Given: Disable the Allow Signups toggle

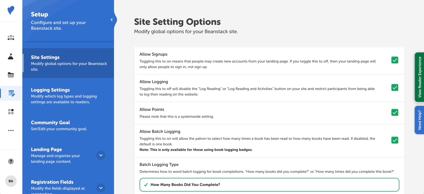Looking at the screenshot, I should [x=394, y=60].
